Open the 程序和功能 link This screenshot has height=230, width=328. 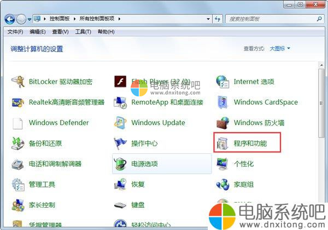[x=250, y=143]
